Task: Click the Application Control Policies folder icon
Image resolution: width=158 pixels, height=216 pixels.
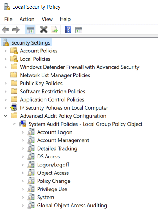Action: 14,99
